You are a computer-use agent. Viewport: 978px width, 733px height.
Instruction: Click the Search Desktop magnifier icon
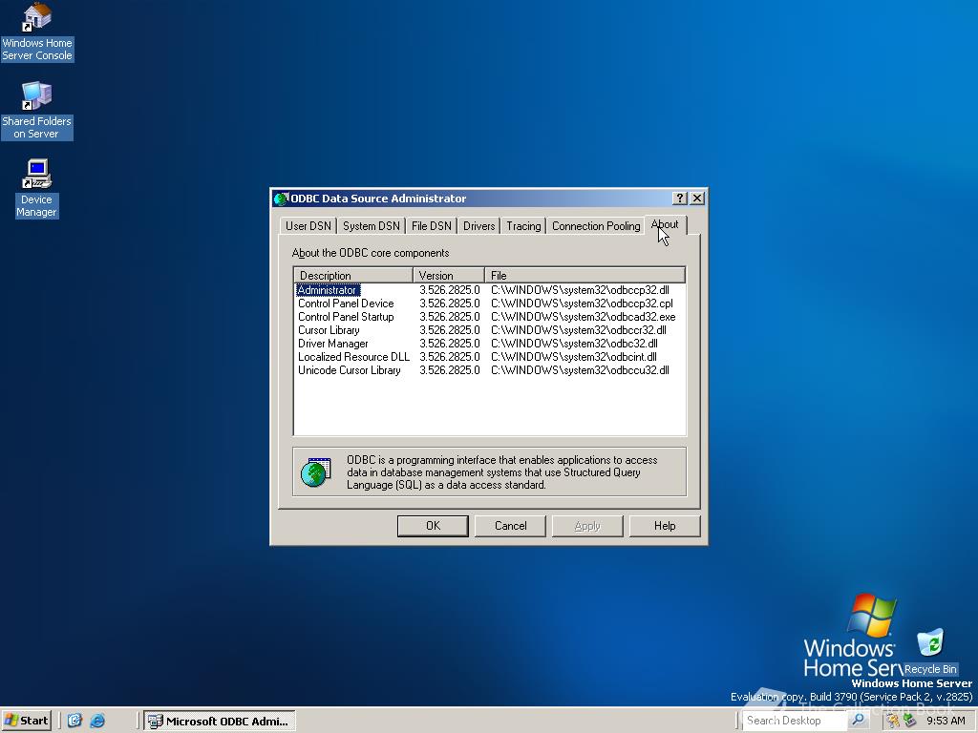tap(859, 720)
